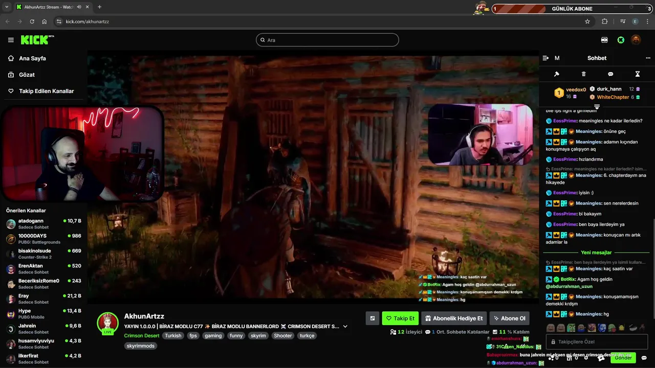Collapse the chat panel with the arrow icon
This screenshot has height=368, width=655.
click(x=545, y=58)
